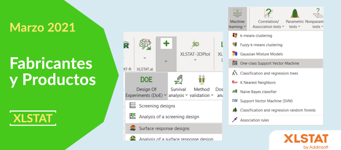Viewport: 341px width, 150px height.
Task: Expand the arrow below the green plus
Action: click(x=166, y=61)
